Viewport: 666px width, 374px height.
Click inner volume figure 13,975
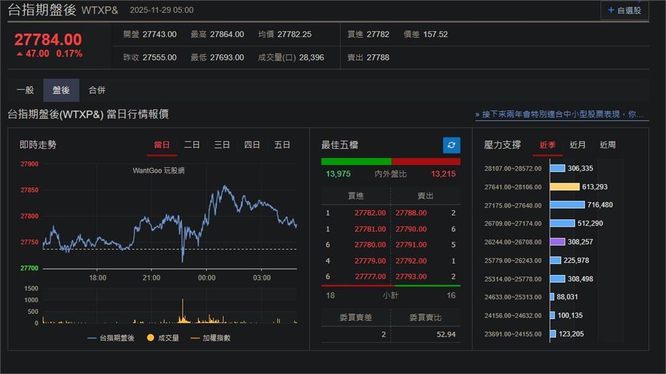click(338, 174)
